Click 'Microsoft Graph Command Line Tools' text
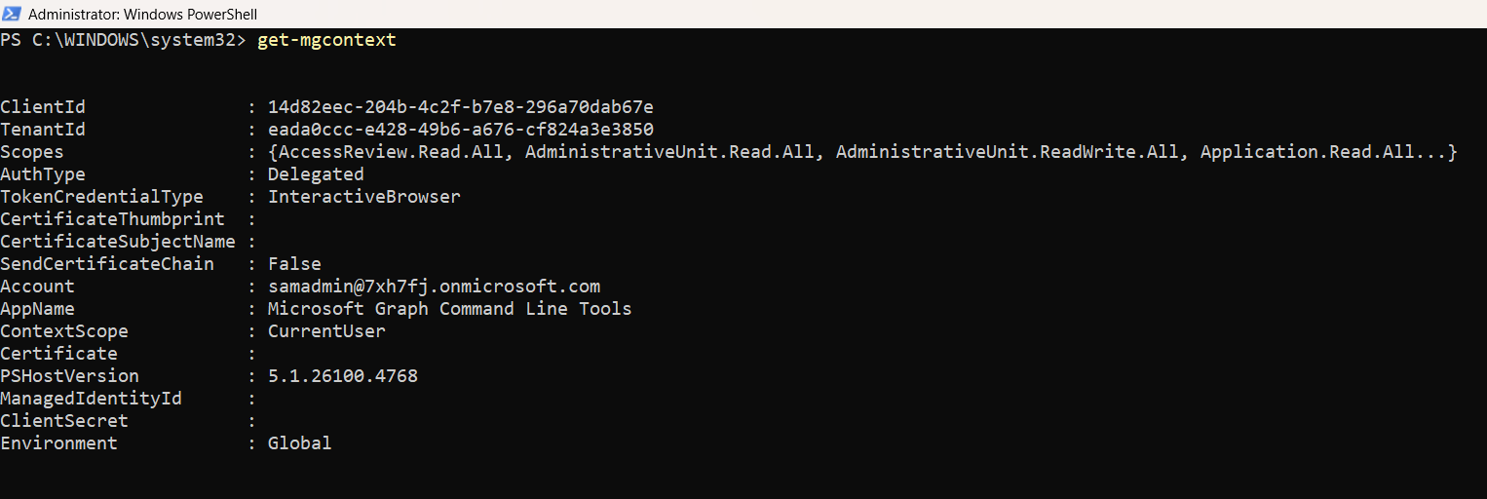 click(449, 309)
